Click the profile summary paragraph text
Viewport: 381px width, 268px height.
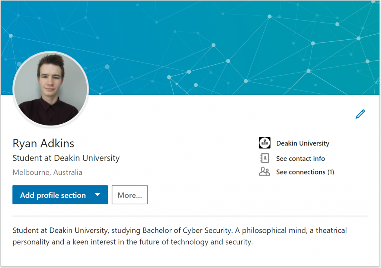click(x=180, y=236)
